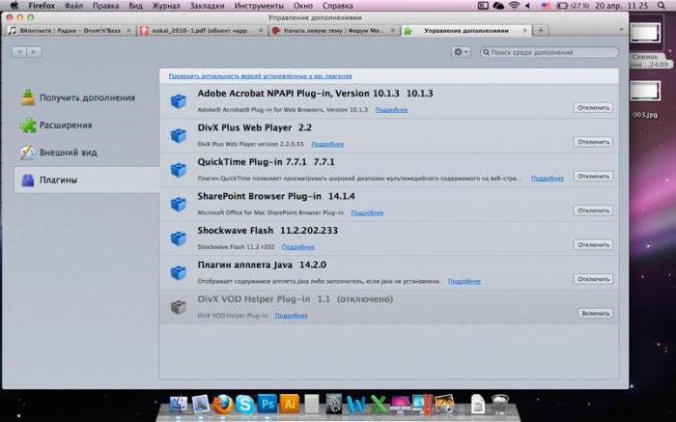This screenshot has width=676, height=422.
Task: Open Photoshop from the dock
Action: click(268, 405)
